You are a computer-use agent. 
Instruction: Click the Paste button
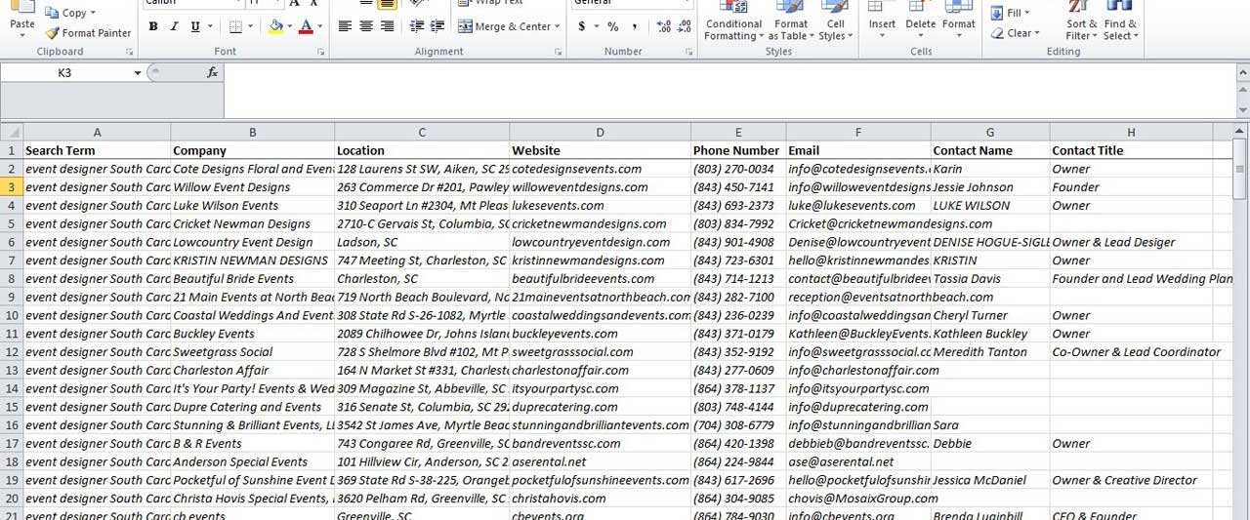click(x=21, y=20)
